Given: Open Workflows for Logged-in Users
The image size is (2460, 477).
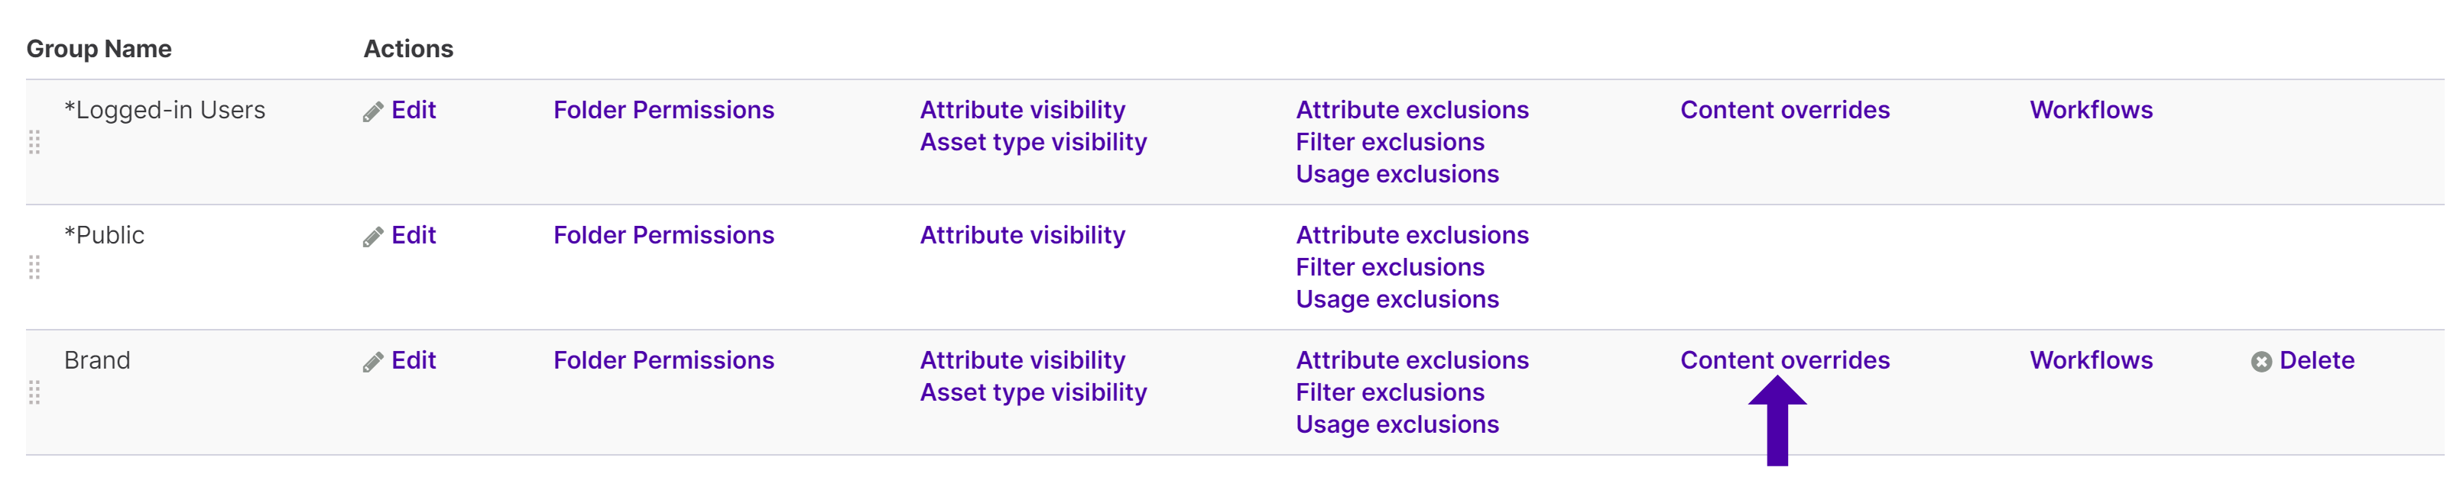Looking at the screenshot, I should pyautogui.click(x=2091, y=110).
